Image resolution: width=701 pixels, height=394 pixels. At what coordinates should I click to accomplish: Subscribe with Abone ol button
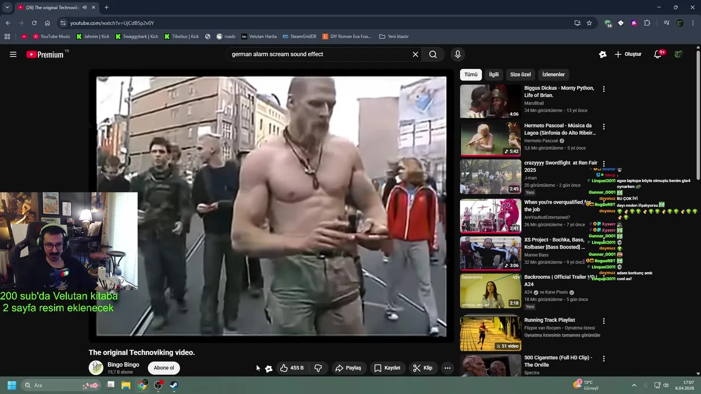(x=164, y=368)
